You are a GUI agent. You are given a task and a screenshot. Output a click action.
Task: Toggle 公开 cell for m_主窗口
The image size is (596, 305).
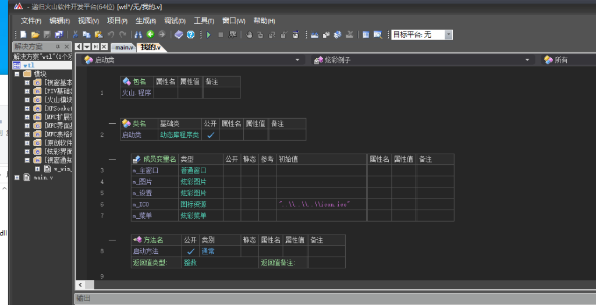(x=232, y=171)
